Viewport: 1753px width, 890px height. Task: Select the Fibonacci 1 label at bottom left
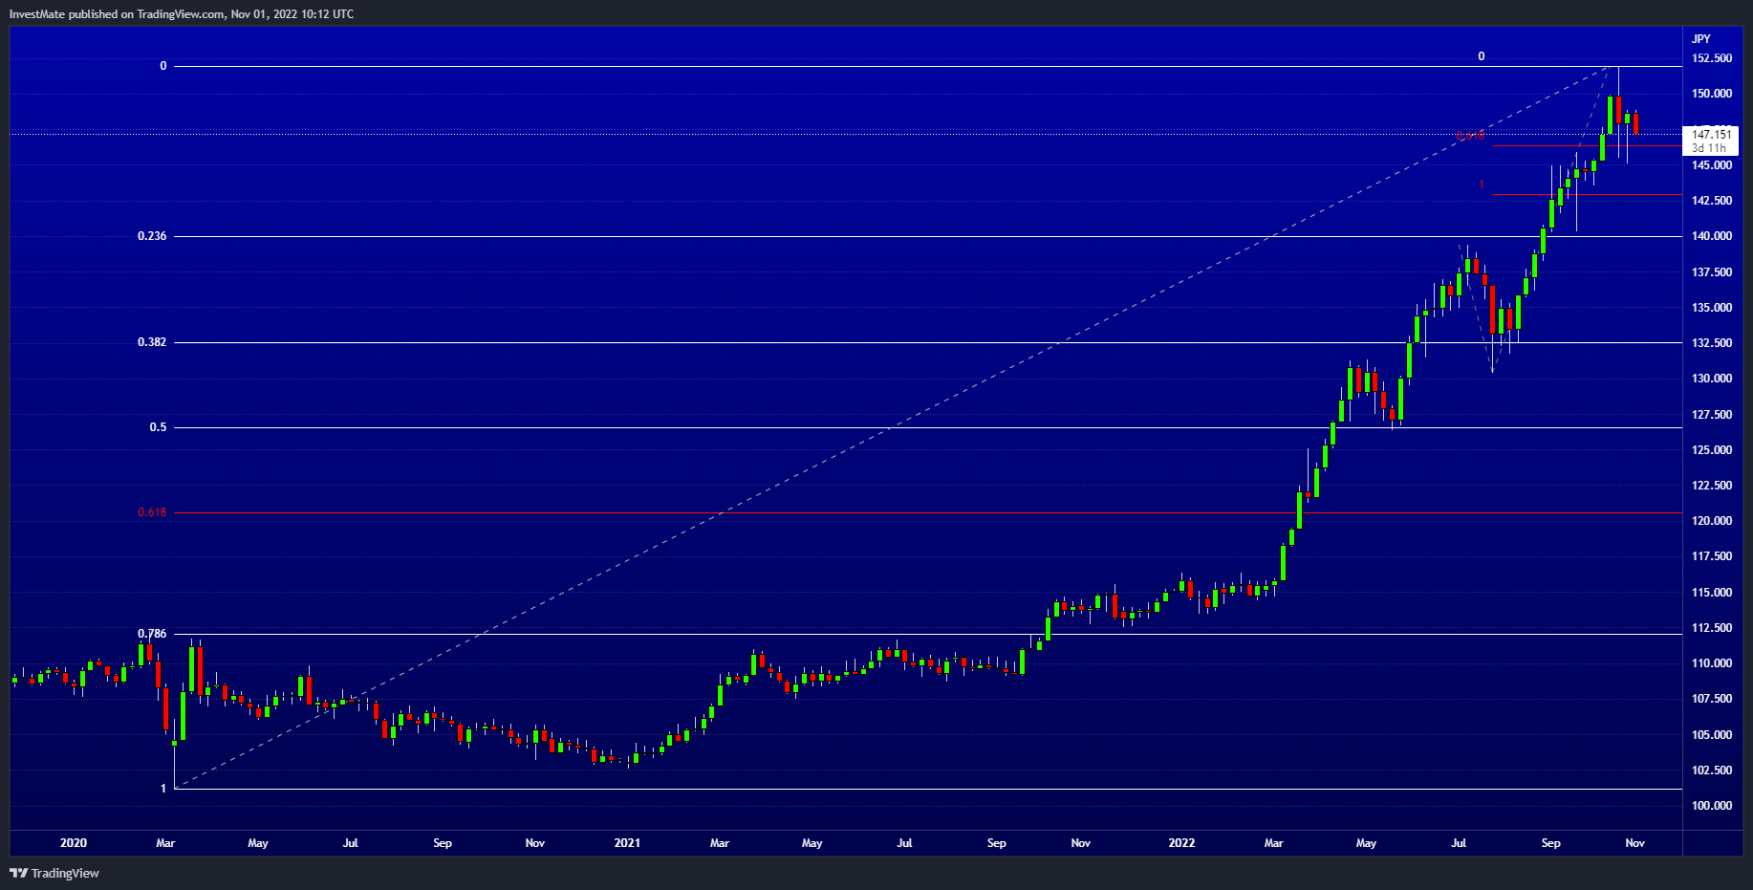163,789
